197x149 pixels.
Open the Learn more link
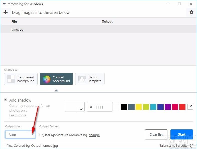coord(18,115)
